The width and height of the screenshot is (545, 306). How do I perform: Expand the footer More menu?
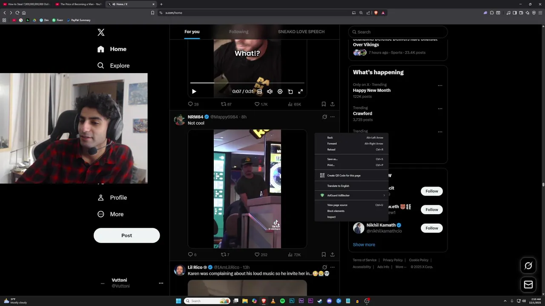[401, 267]
